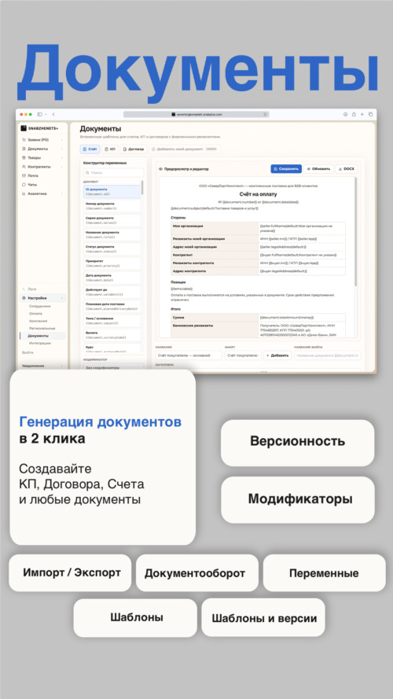Screen dimensions: 393x699
Task: Select variable Номер документа
Action: (112, 206)
